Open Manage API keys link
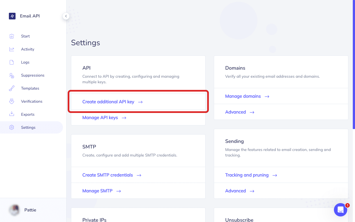 pyautogui.click(x=100, y=118)
